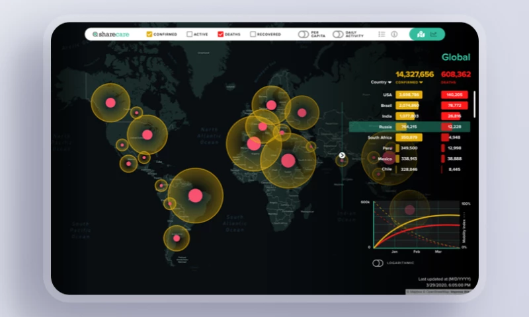Click USA confirmed bar 3,698,786

pos(409,94)
